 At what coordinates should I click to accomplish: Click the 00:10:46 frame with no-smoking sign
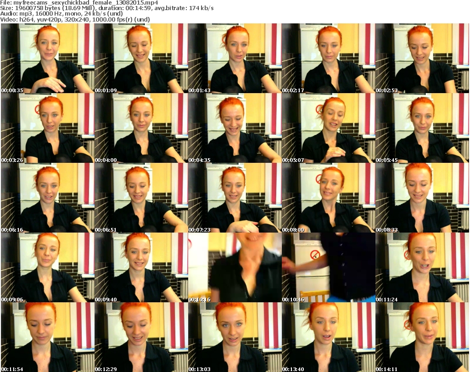329,268
